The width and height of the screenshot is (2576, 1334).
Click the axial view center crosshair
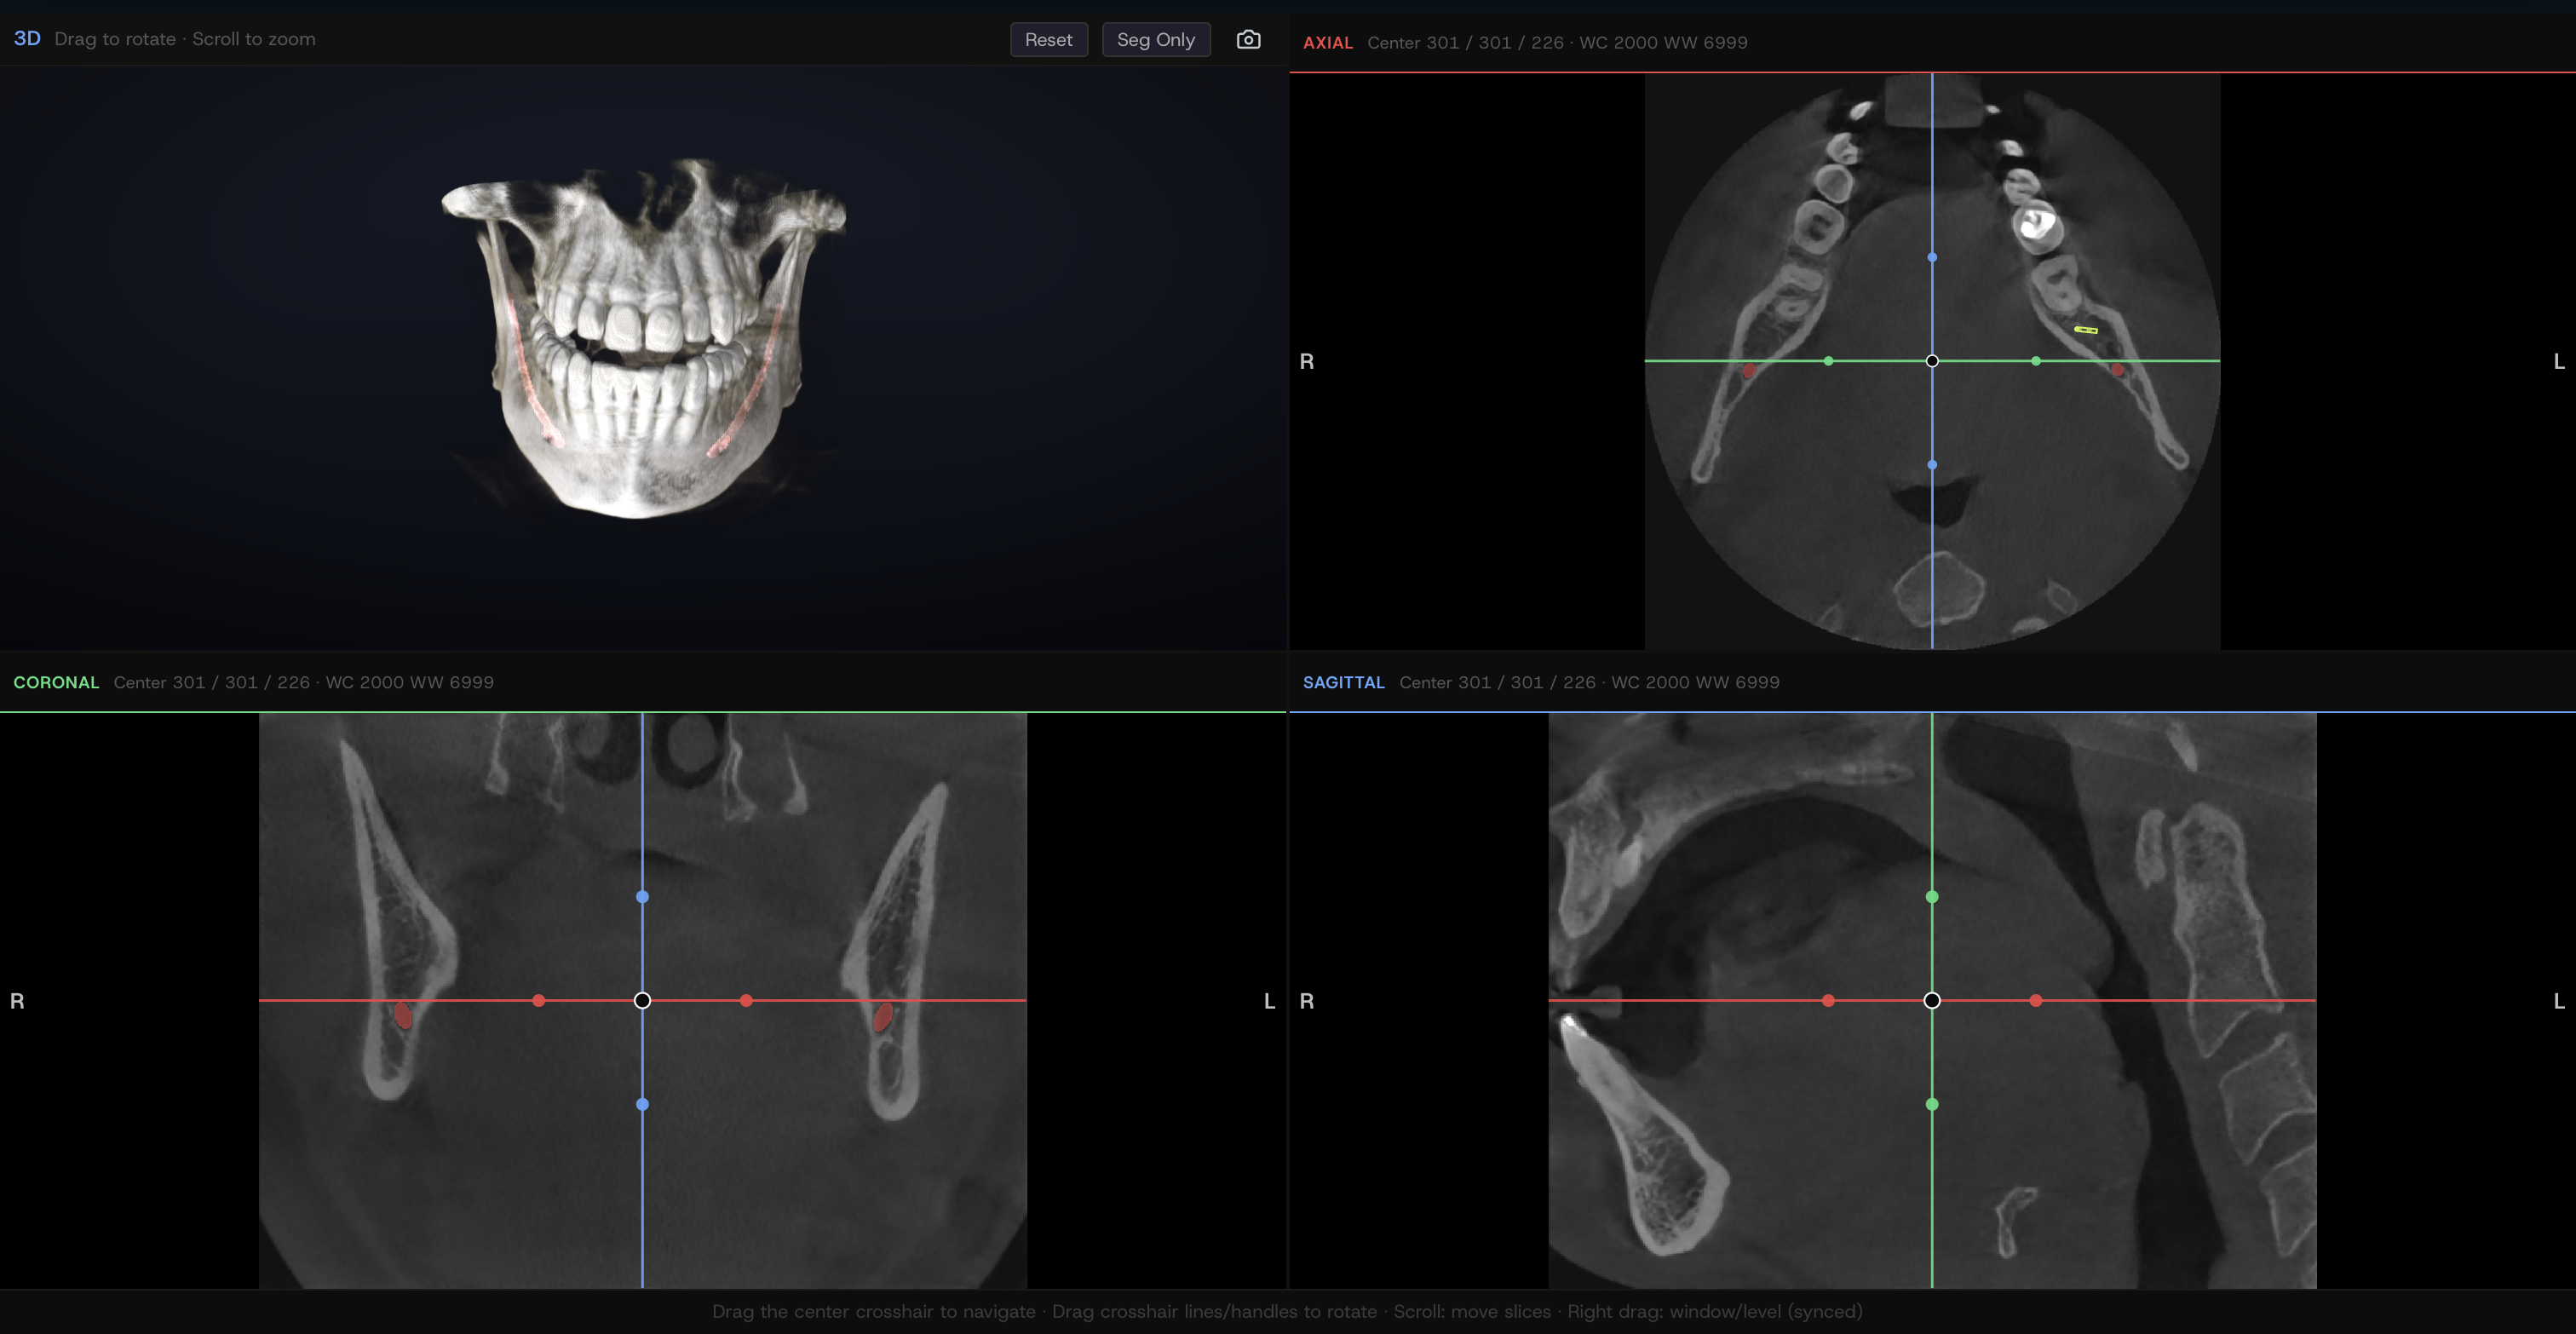point(1931,360)
